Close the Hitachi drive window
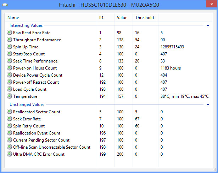218x173 pixels. pyautogui.click(x=212, y=4)
